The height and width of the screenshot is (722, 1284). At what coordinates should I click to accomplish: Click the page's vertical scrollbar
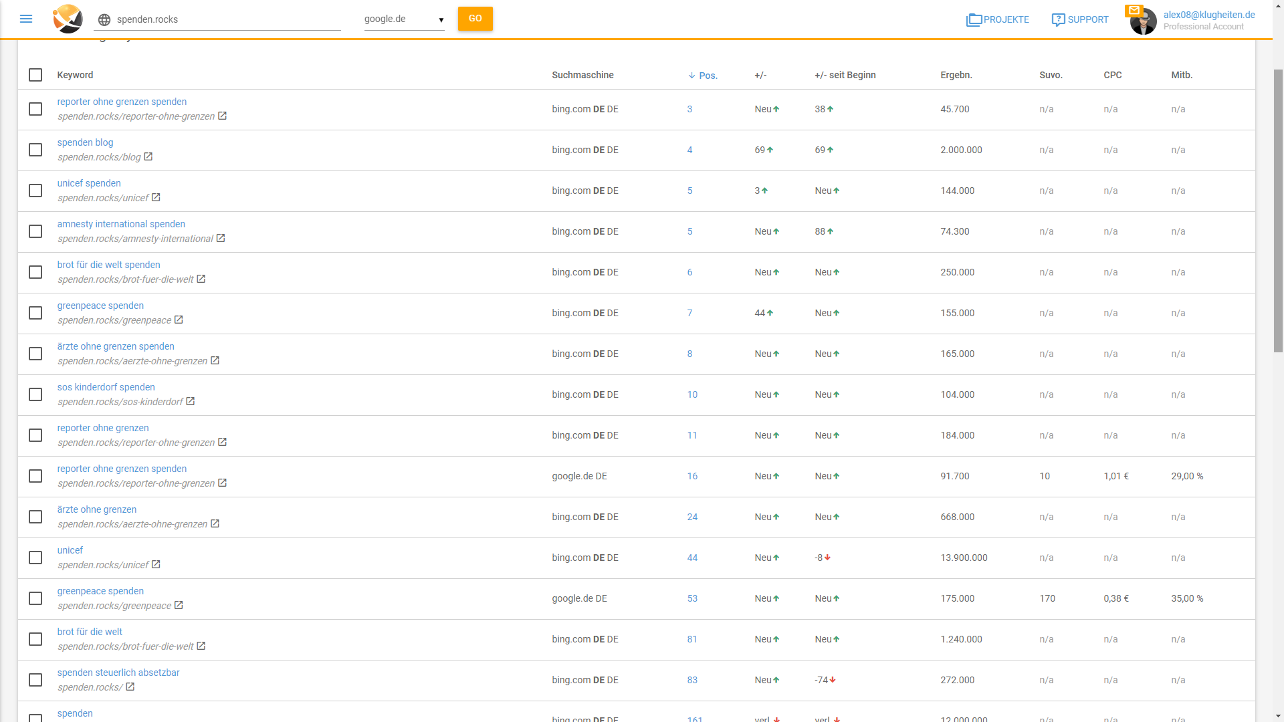1278,210
